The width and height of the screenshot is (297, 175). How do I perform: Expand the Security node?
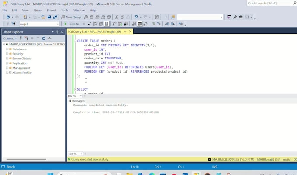coord(7,54)
